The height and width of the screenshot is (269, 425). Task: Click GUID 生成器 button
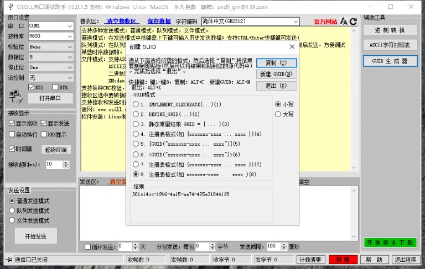tap(390, 61)
